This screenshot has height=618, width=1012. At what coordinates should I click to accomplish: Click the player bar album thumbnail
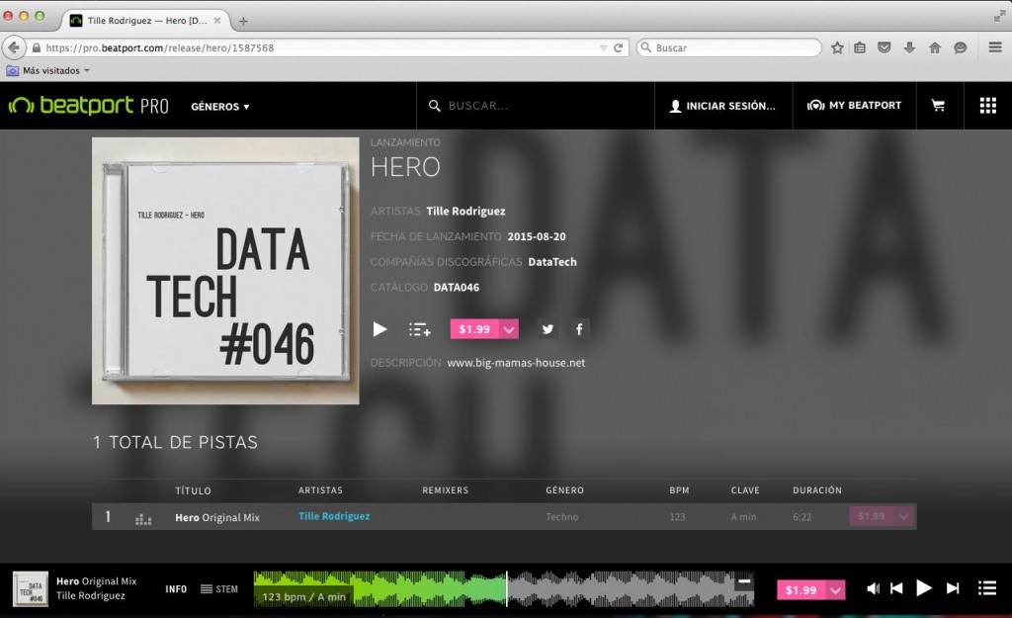31,588
